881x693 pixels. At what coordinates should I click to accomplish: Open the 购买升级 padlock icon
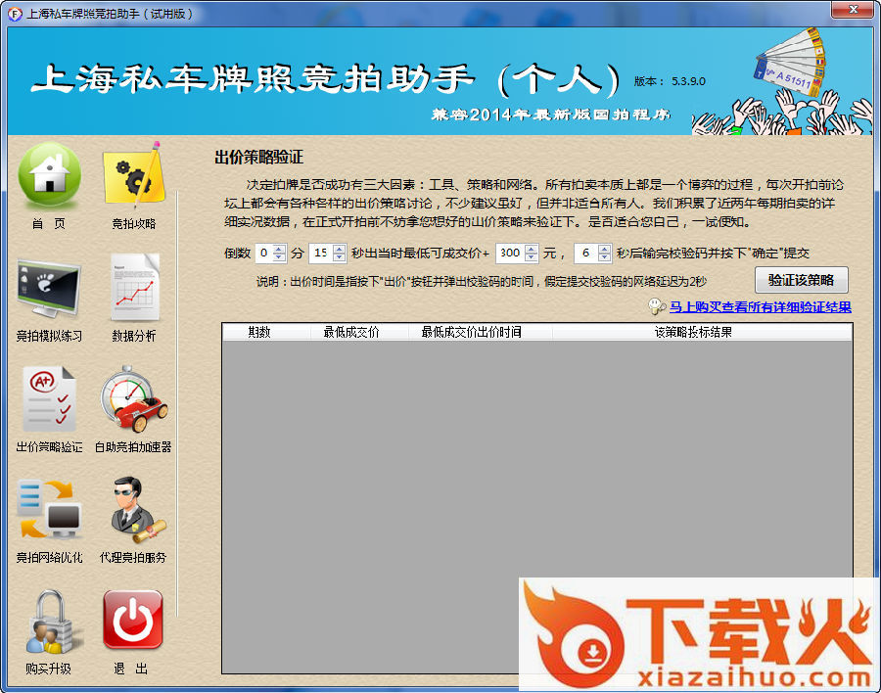tap(49, 623)
